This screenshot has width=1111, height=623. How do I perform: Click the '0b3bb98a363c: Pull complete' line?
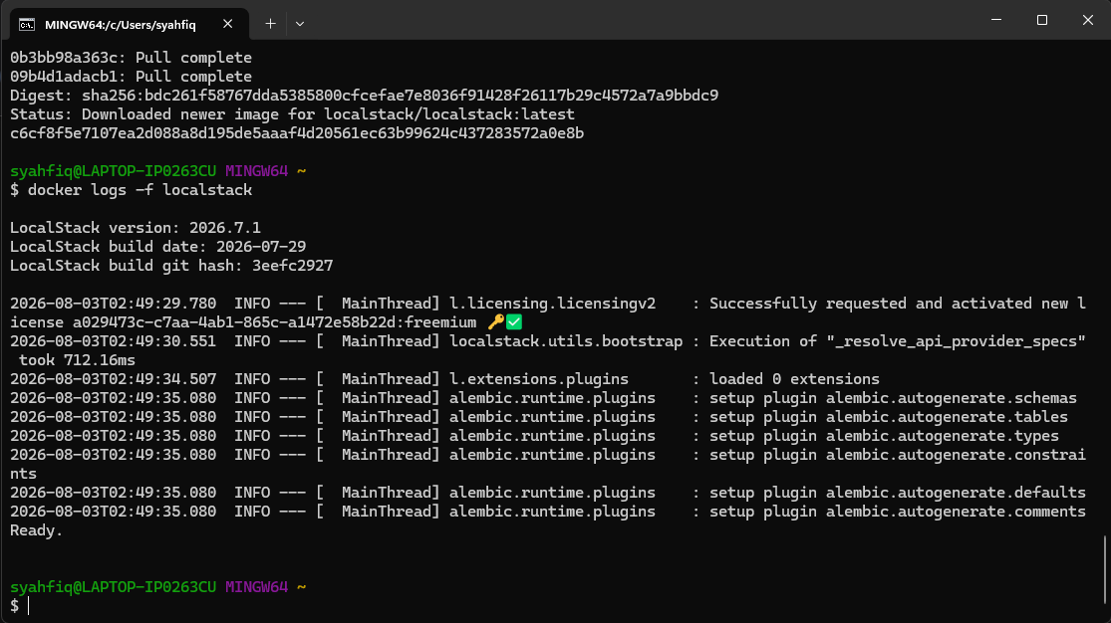[132, 58]
